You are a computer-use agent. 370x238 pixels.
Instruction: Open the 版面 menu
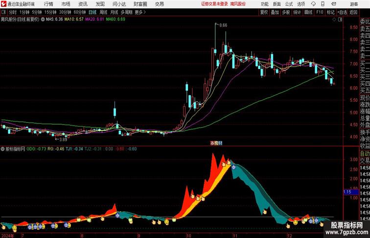tap(277, 4)
